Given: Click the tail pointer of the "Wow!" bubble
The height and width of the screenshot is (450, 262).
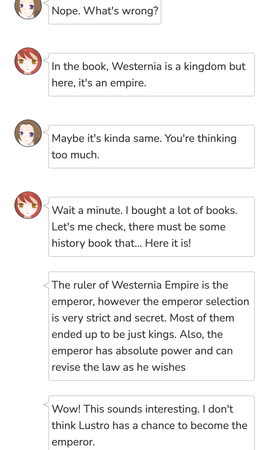Looking at the screenshot, I should coord(46,404).
